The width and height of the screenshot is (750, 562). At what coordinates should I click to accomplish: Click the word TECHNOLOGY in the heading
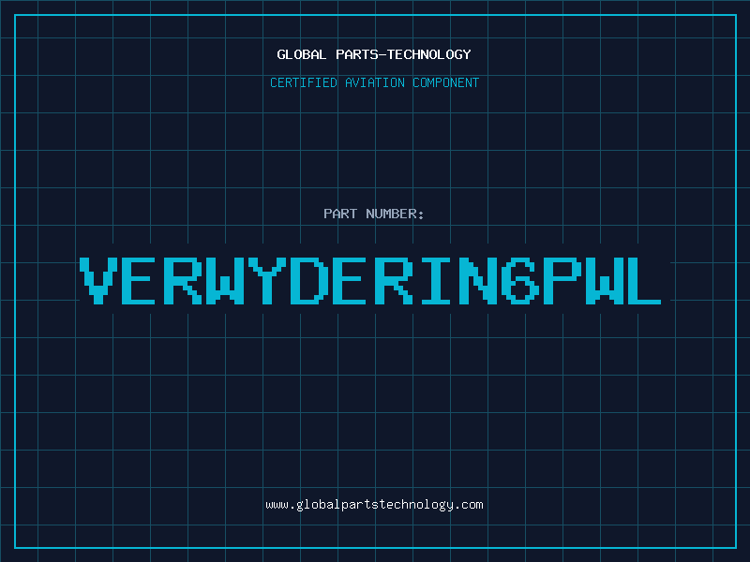[429, 54]
